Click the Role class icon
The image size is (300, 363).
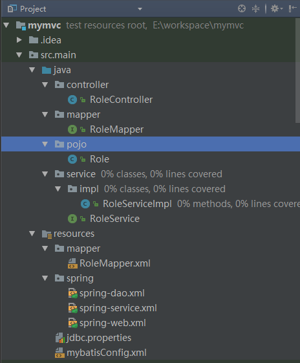(72, 159)
